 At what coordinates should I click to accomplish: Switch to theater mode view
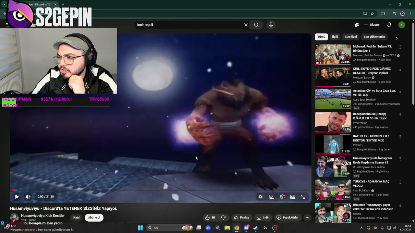[292, 196]
